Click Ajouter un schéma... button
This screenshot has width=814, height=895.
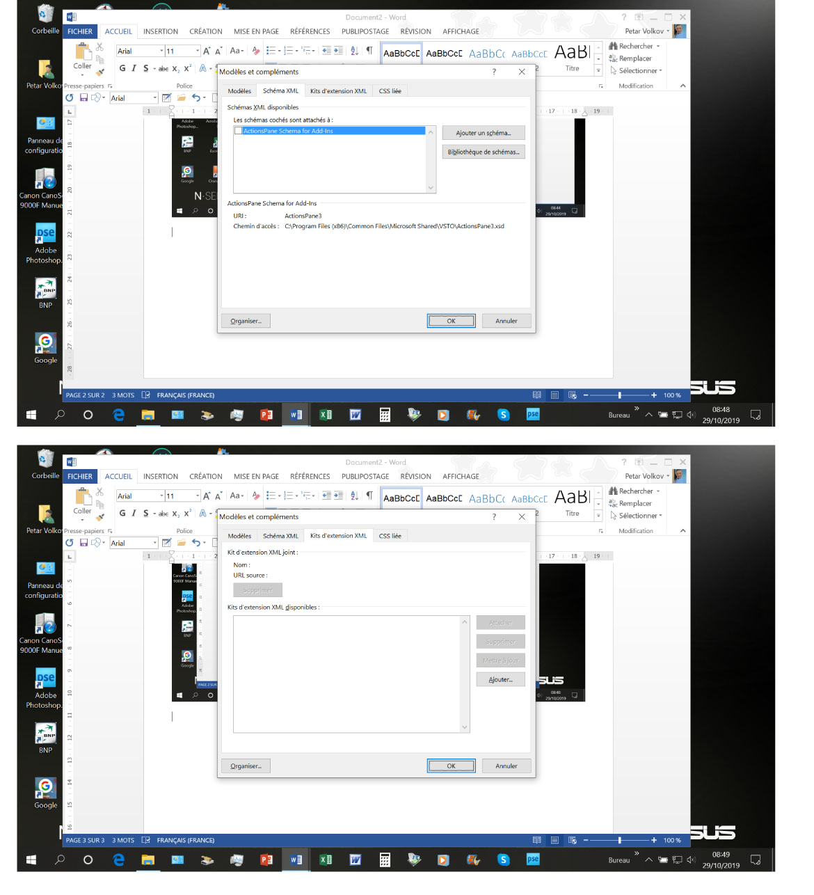484,133
